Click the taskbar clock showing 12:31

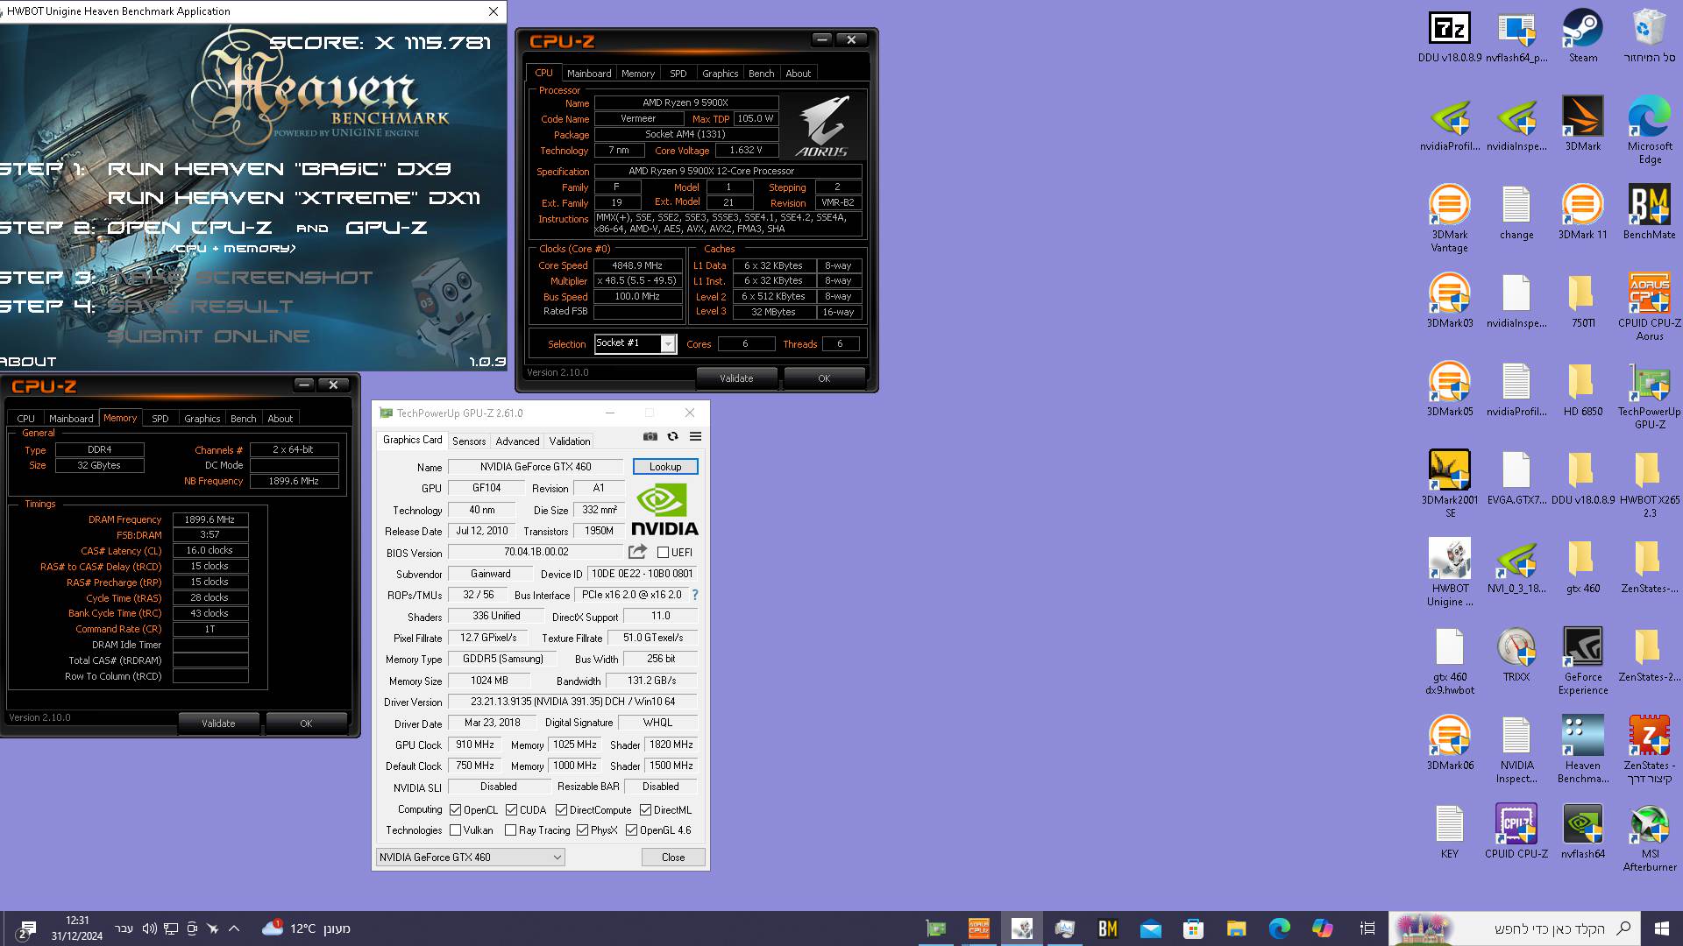[x=77, y=928]
